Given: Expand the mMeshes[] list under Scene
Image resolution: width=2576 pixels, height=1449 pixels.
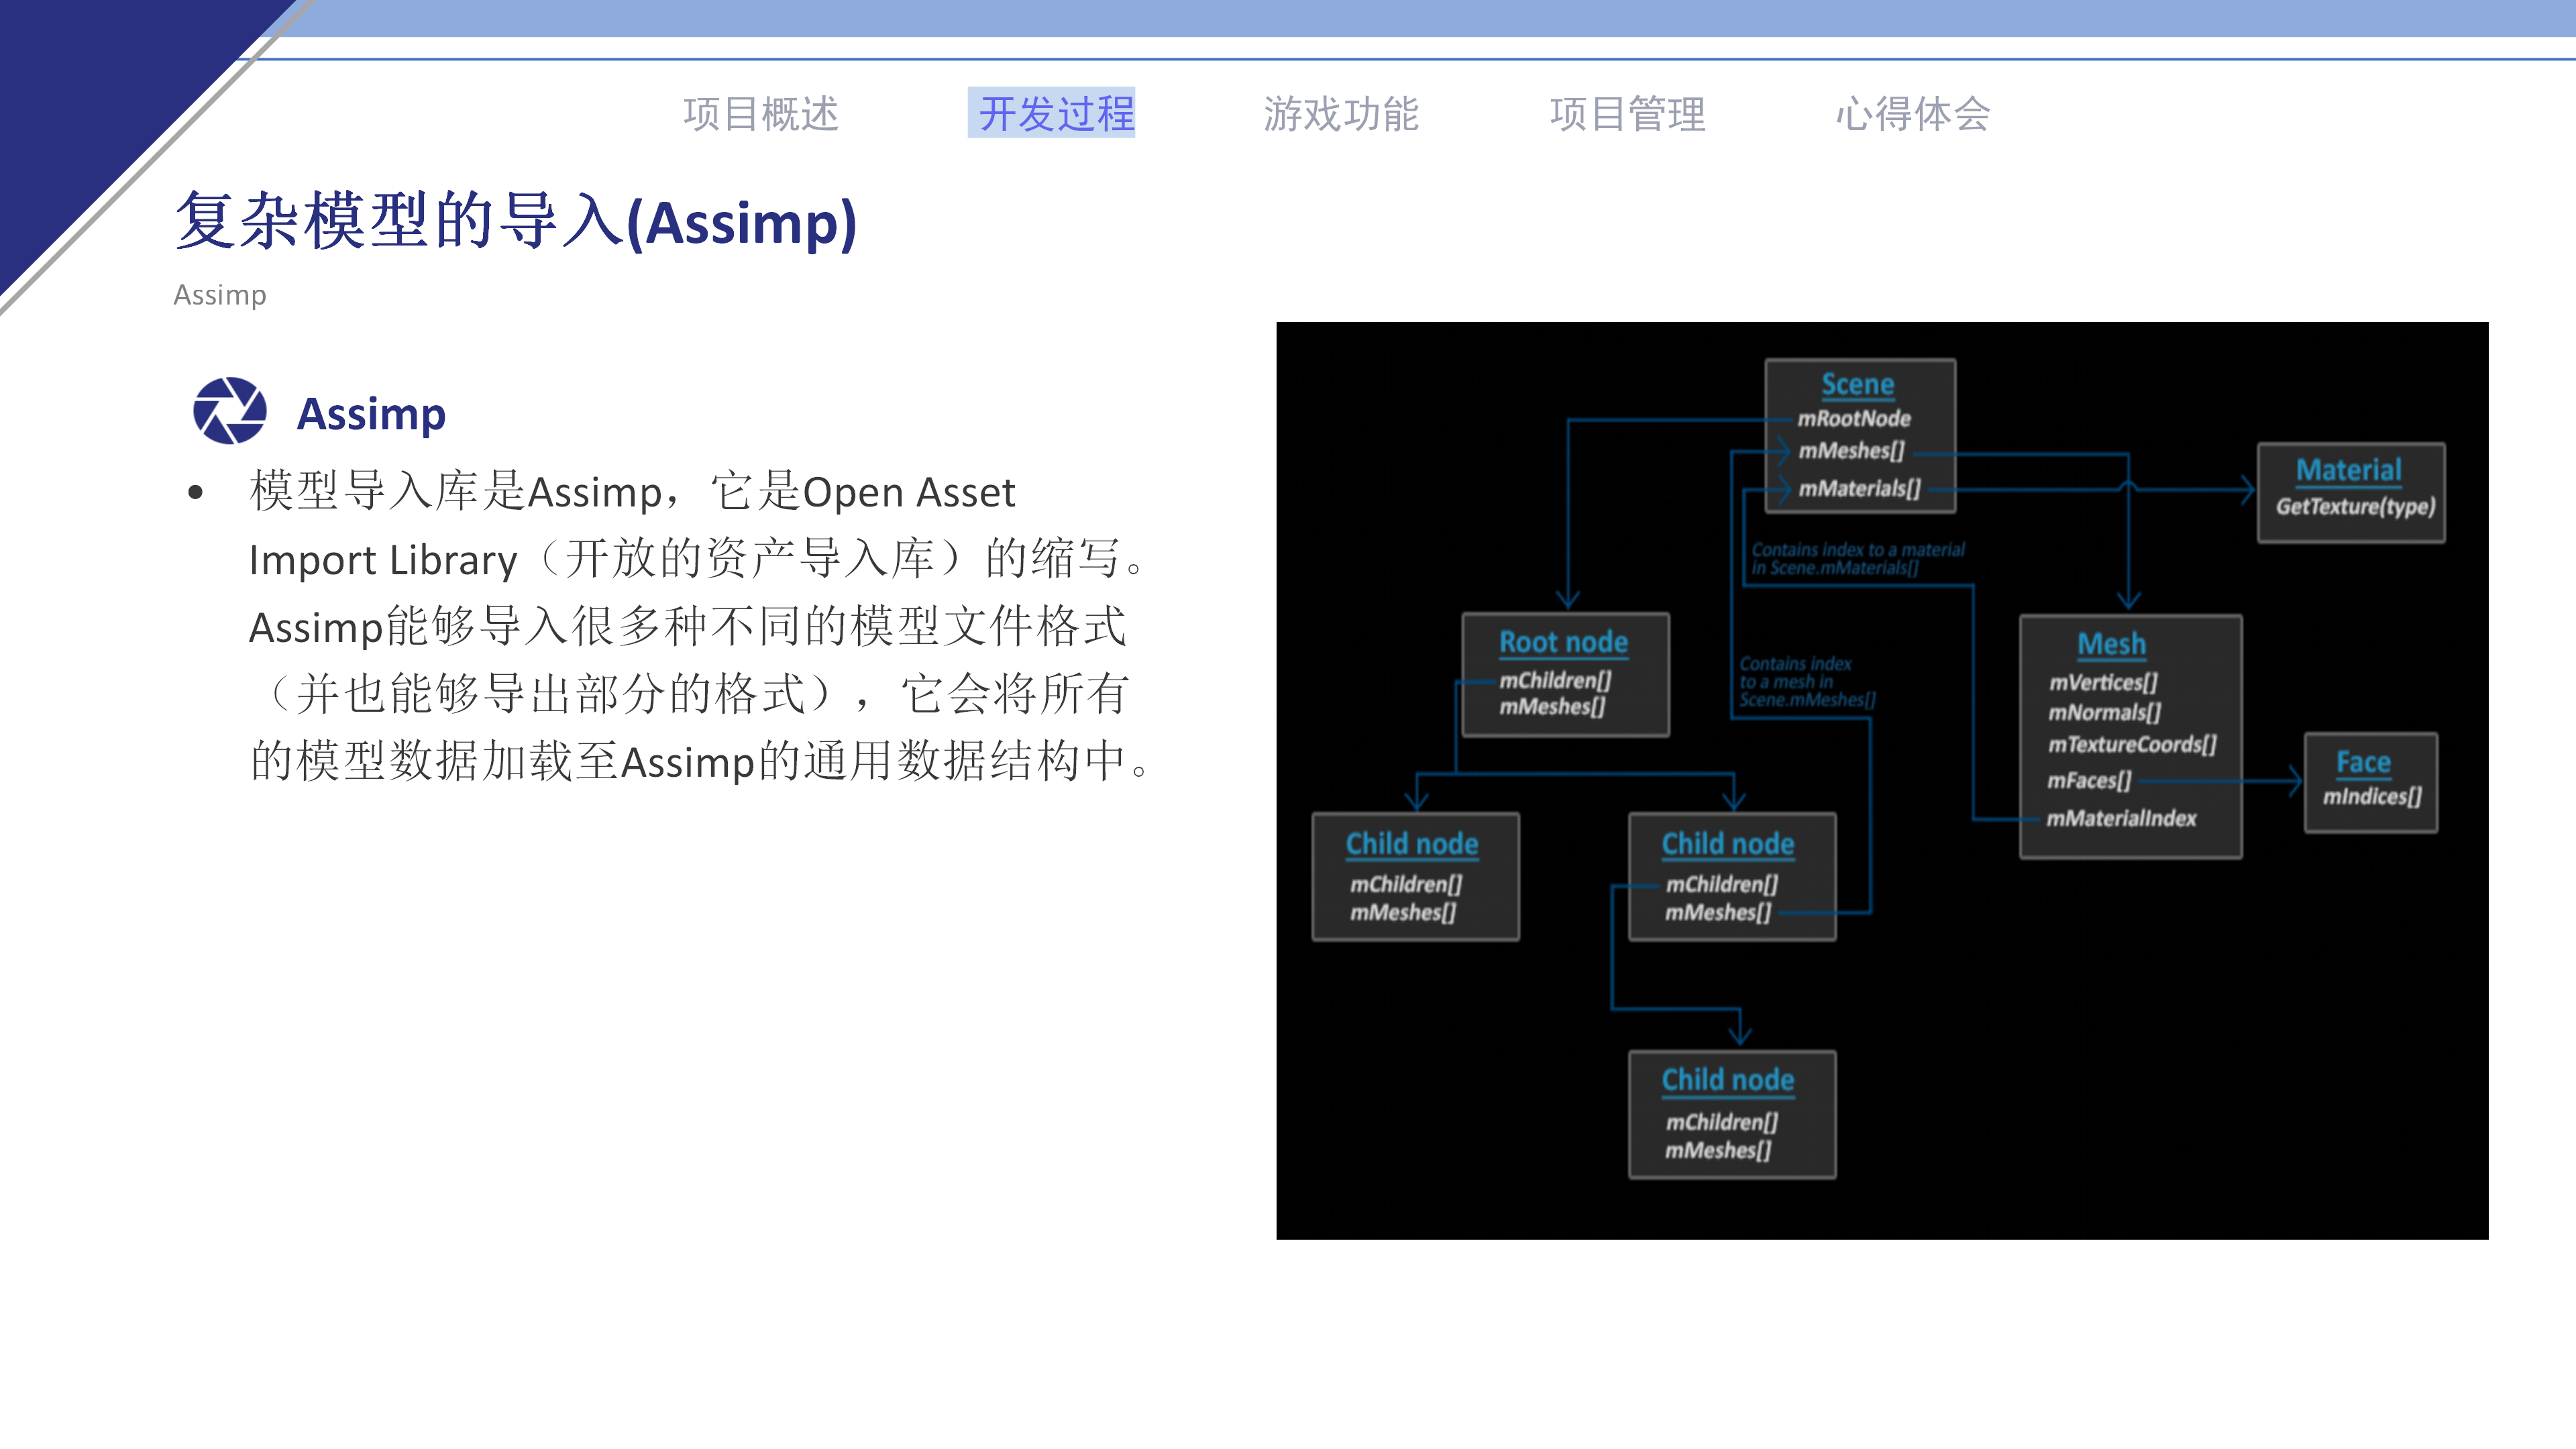Looking at the screenshot, I should (1852, 452).
